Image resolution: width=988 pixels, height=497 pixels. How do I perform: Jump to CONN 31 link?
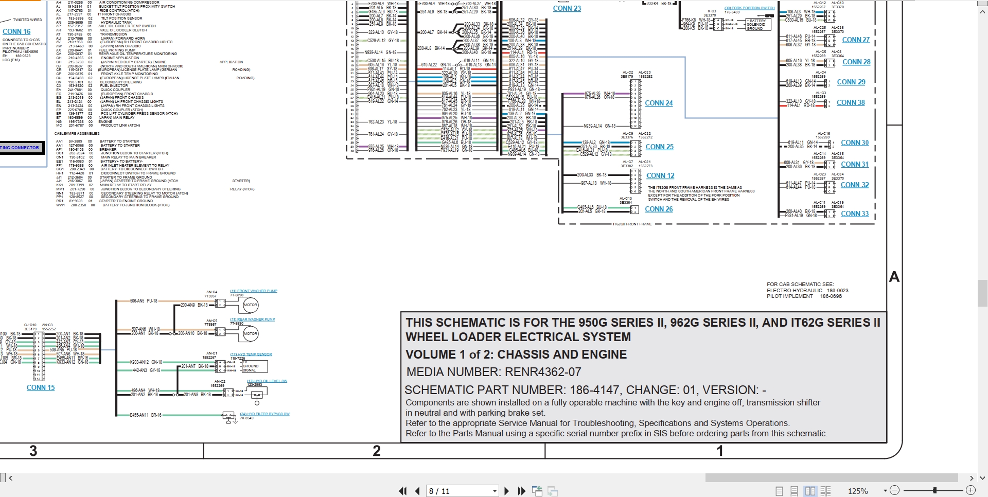tap(855, 164)
